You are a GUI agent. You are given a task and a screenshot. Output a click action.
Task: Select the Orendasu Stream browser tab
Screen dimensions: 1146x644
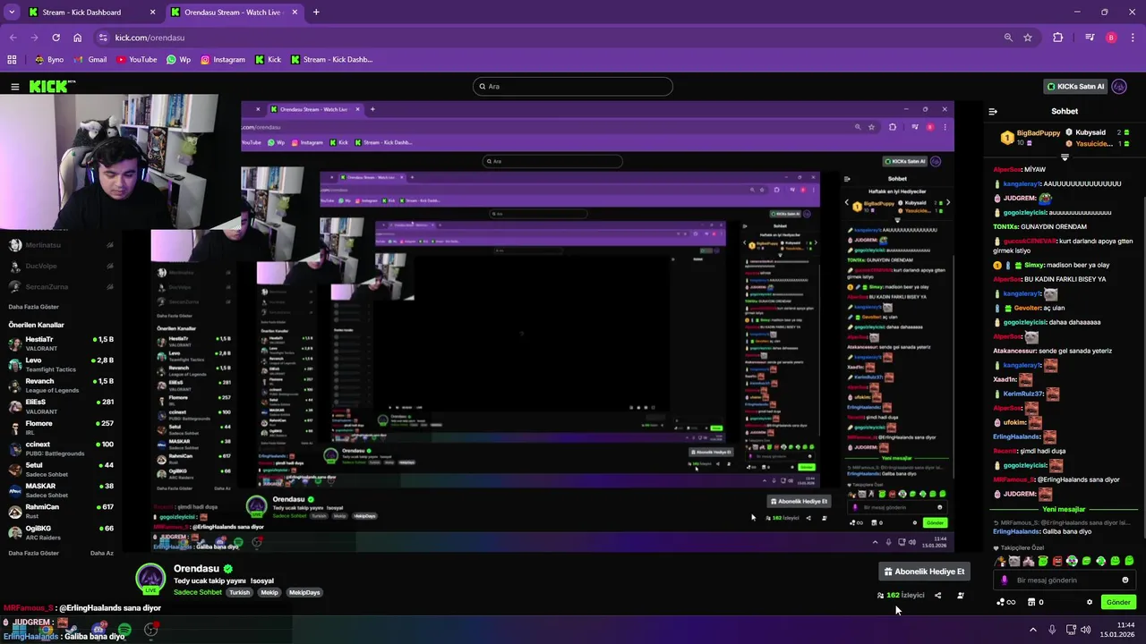point(235,13)
